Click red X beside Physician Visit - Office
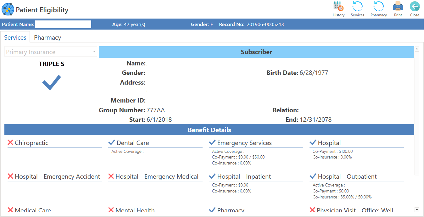 [312, 210]
